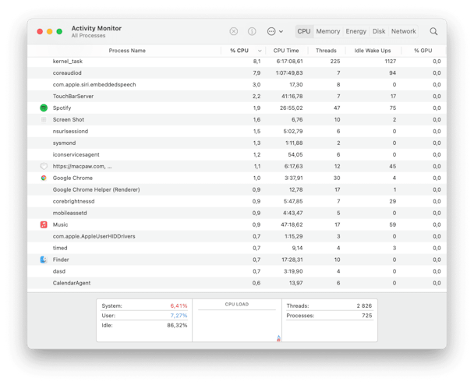
Task: Click the Spotify app icon
Action: pos(44,108)
